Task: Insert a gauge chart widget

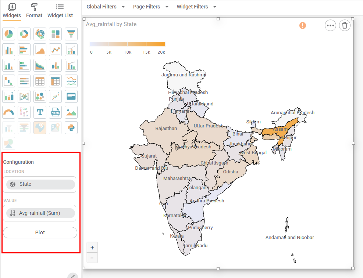Action: 8,112
